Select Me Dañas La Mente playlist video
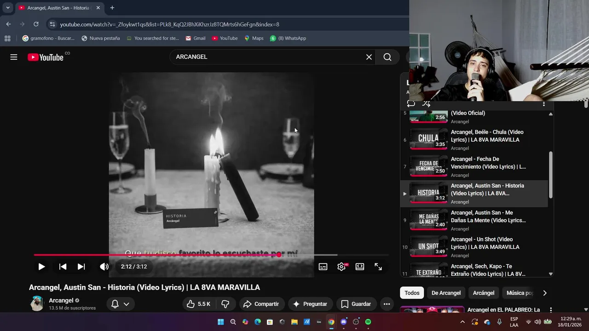This screenshot has width=589, height=331. pyautogui.click(x=474, y=220)
